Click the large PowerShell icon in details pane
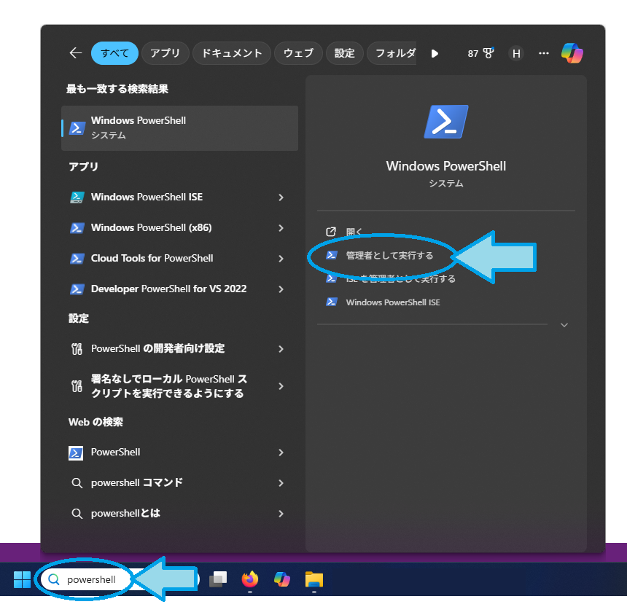Screen dimensions: 627x607 446,122
